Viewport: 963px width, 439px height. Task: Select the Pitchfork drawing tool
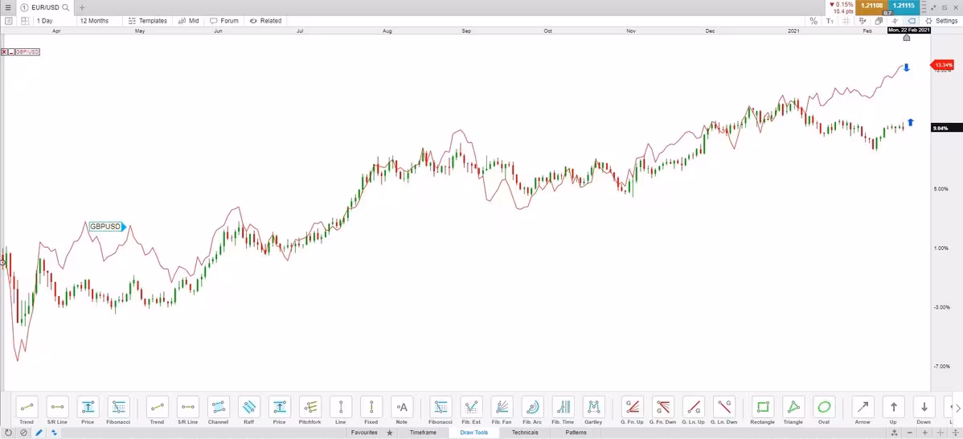pos(309,407)
